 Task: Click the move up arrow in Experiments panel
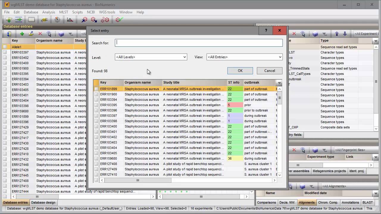337,34
